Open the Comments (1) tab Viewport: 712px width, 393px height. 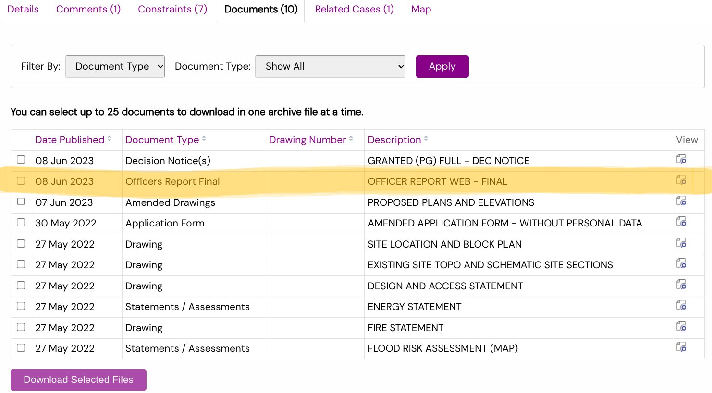tap(88, 9)
